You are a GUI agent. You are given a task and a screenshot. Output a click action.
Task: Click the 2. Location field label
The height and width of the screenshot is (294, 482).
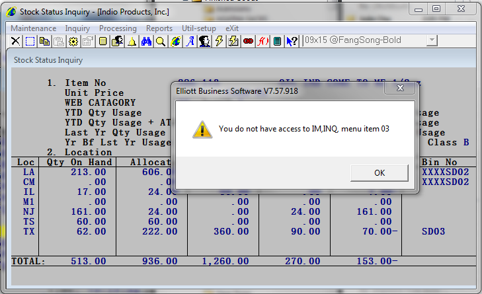tap(79, 152)
